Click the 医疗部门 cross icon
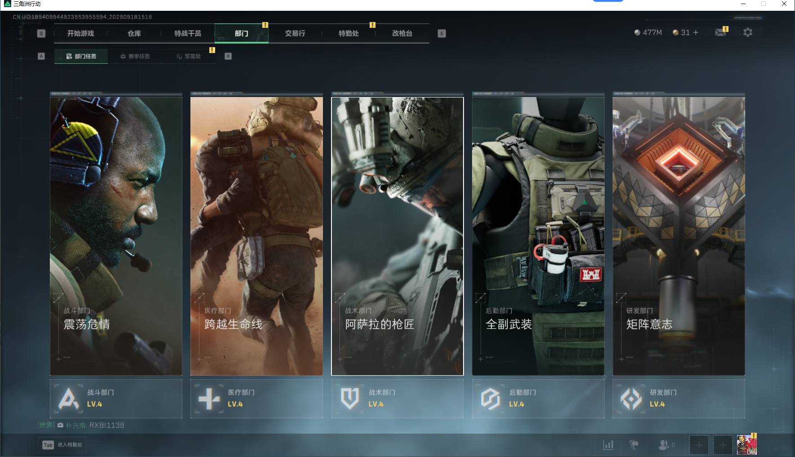Viewport: 795px width, 457px height. tap(209, 399)
